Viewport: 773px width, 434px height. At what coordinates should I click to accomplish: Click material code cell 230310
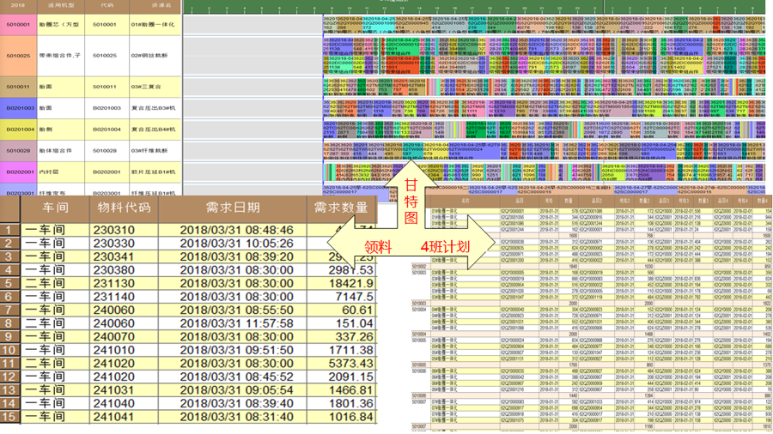113,230
